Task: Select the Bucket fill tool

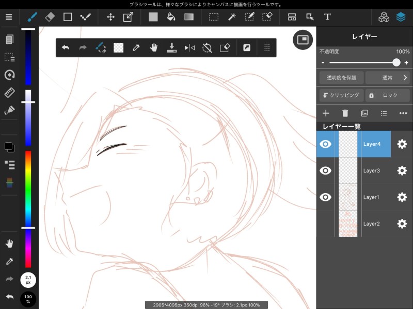Action: (171, 17)
